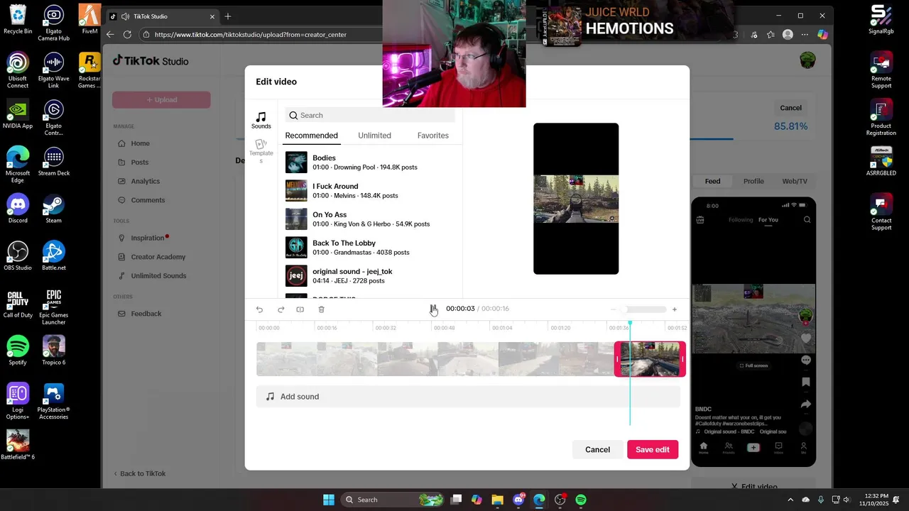Show hidden system tray icons chevron
The width and height of the screenshot is (909, 511).
coord(791,500)
